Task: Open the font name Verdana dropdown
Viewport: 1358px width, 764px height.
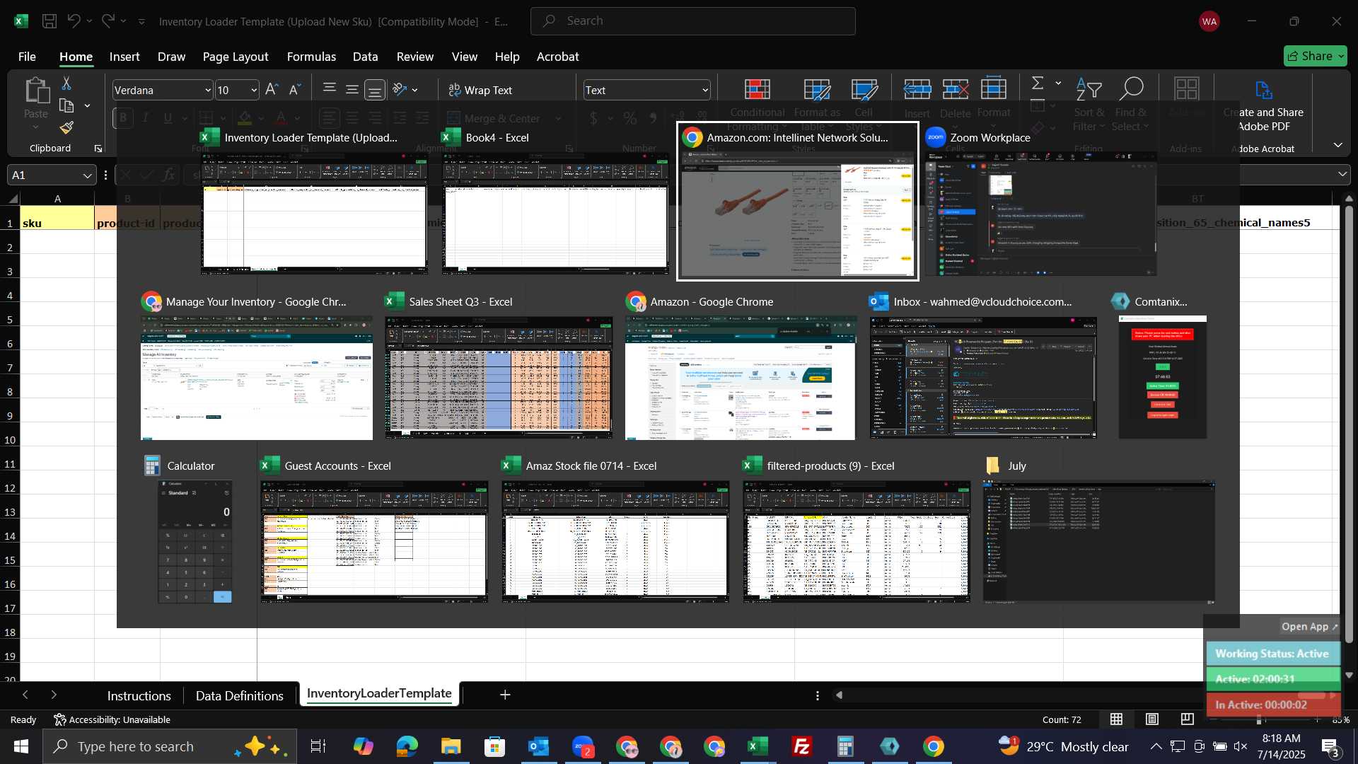Action: (208, 91)
